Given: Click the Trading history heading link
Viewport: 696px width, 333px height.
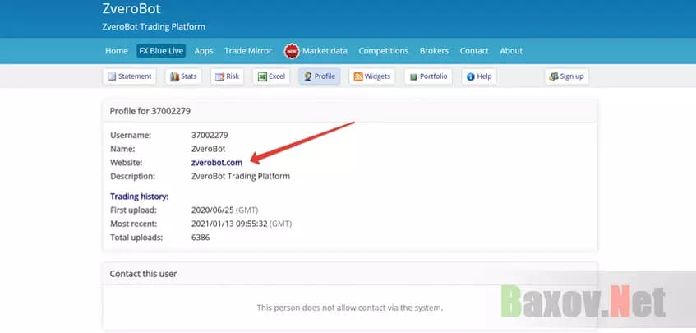Looking at the screenshot, I should coord(139,197).
